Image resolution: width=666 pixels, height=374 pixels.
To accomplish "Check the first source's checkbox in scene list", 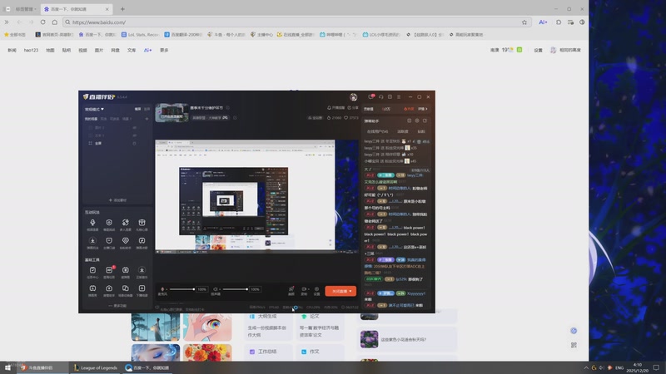I will click(x=90, y=128).
